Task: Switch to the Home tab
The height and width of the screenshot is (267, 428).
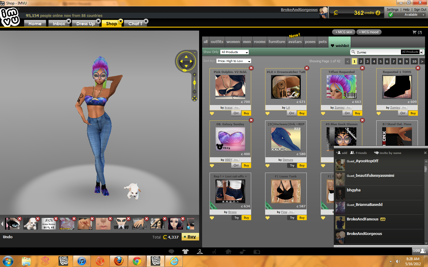Action: 35,23
